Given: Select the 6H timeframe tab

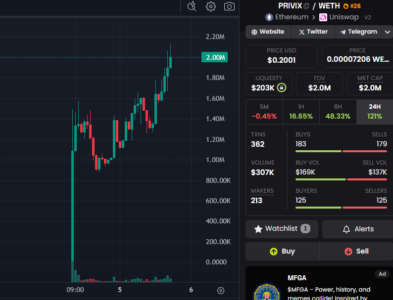Looking at the screenshot, I should (338, 112).
